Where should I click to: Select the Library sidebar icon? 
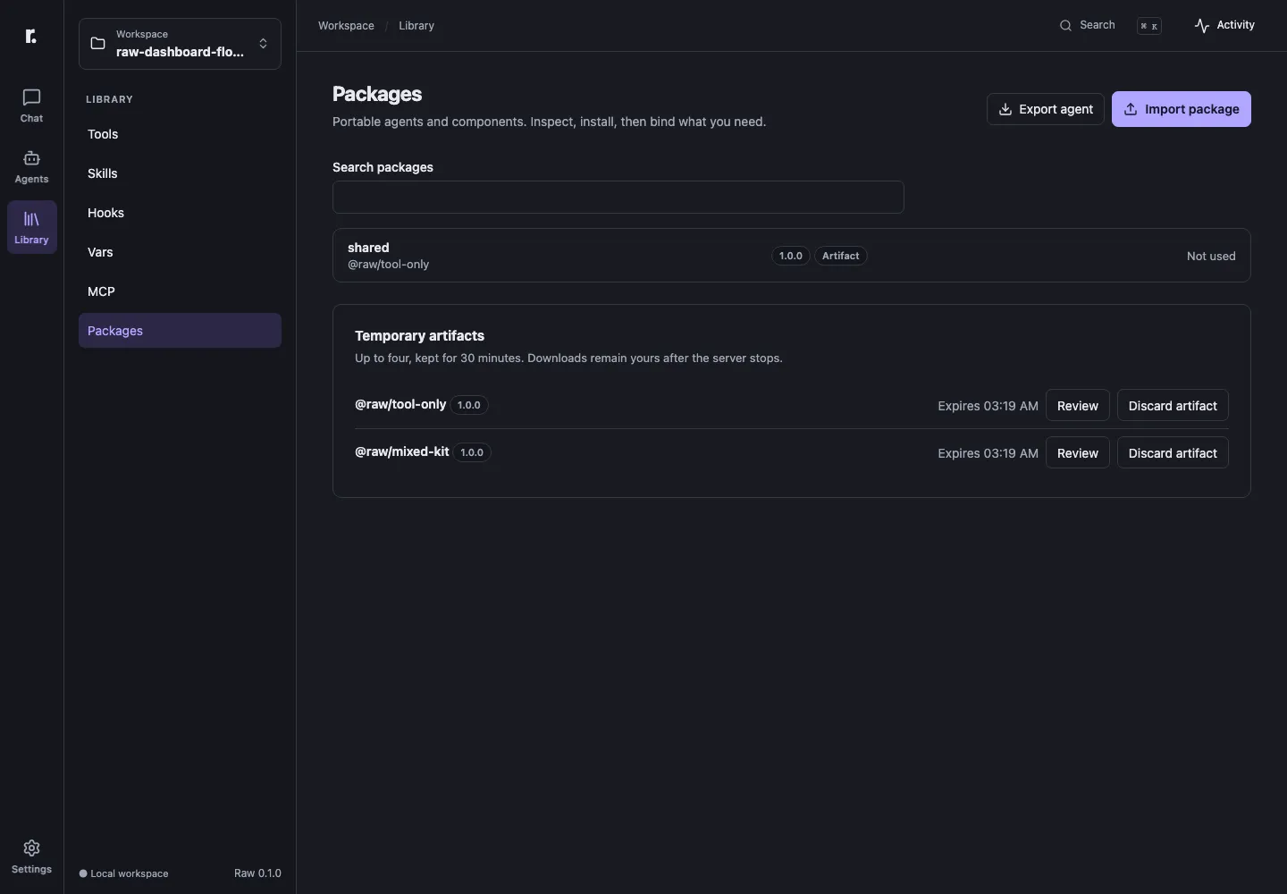31,227
